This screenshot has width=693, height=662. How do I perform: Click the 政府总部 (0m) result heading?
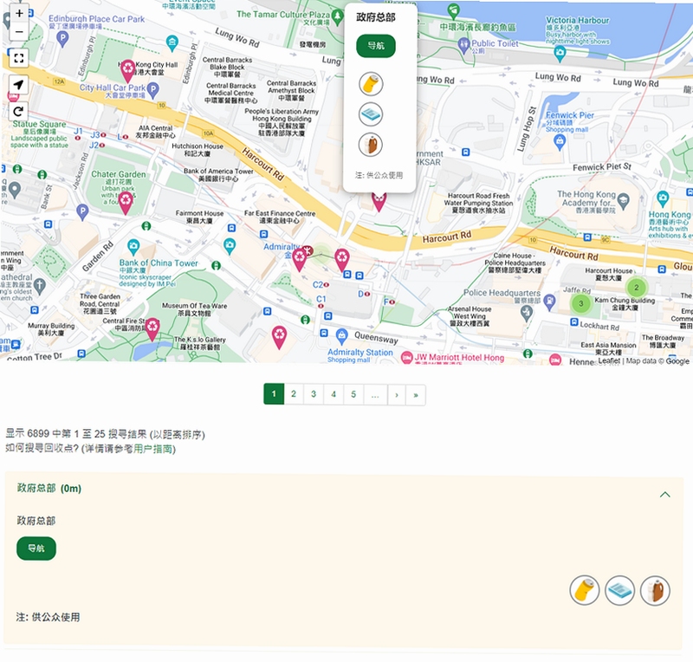pyautogui.click(x=49, y=488)
